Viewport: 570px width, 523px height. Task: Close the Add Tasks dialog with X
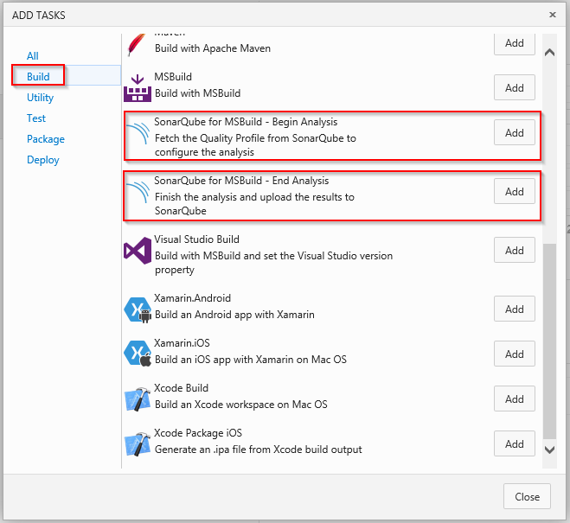coord(553,15)
